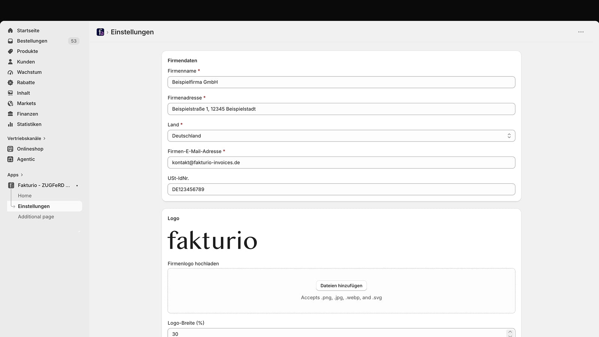Expand the Vertriebskanäle section

(26, 139)
